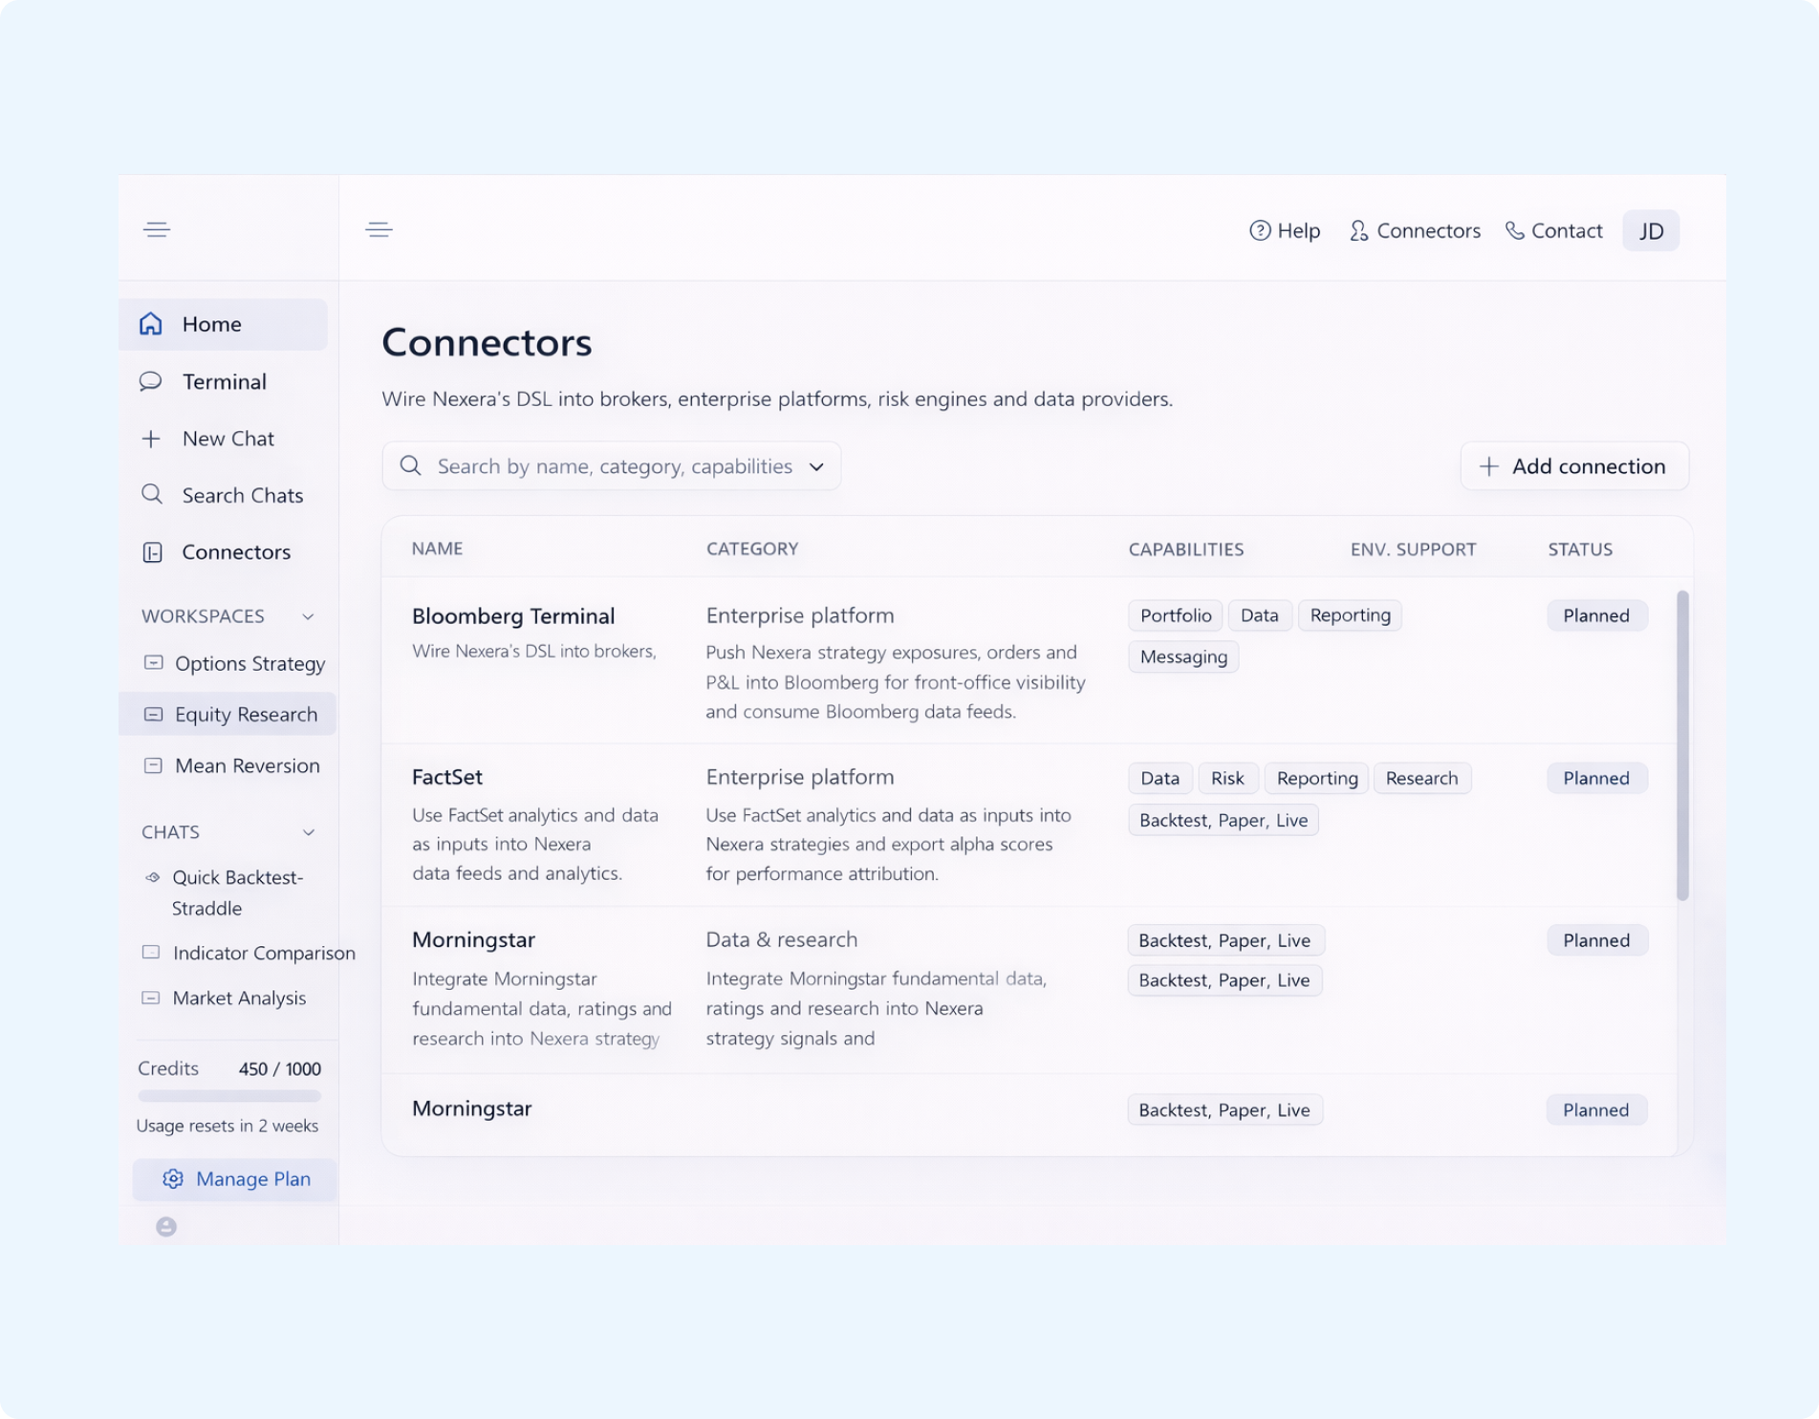Click the gear icon on Manage Plan

coord(173,1178)
